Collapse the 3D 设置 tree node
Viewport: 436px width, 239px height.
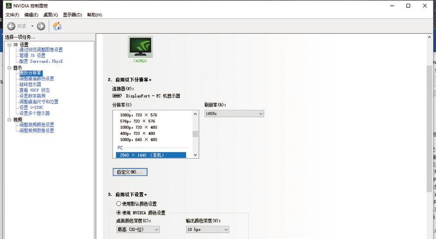tap(9, 45)
